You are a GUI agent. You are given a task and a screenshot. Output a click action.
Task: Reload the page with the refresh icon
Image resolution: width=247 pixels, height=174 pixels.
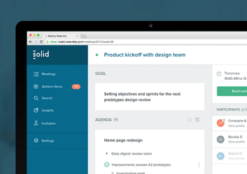(41, 42)
